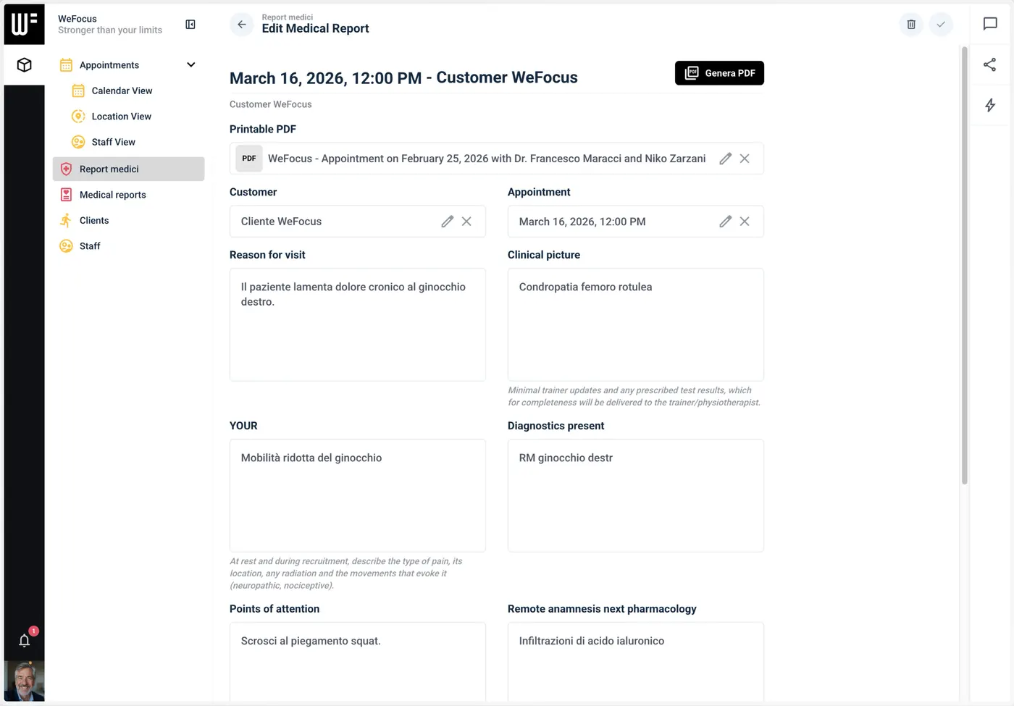Click the 'Customer WeFocus' subtitle text
This screenshot has height=706, width=1014.
[x=271, y=104]
